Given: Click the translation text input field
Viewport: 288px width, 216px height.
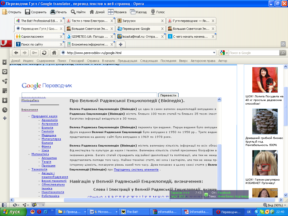Looking at the screenshot, I should tap(89, 95).
